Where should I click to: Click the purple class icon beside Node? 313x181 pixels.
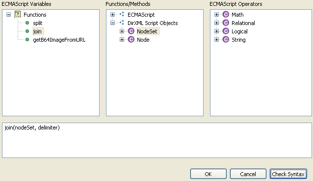pyautogui.click(x=131, y=40)
